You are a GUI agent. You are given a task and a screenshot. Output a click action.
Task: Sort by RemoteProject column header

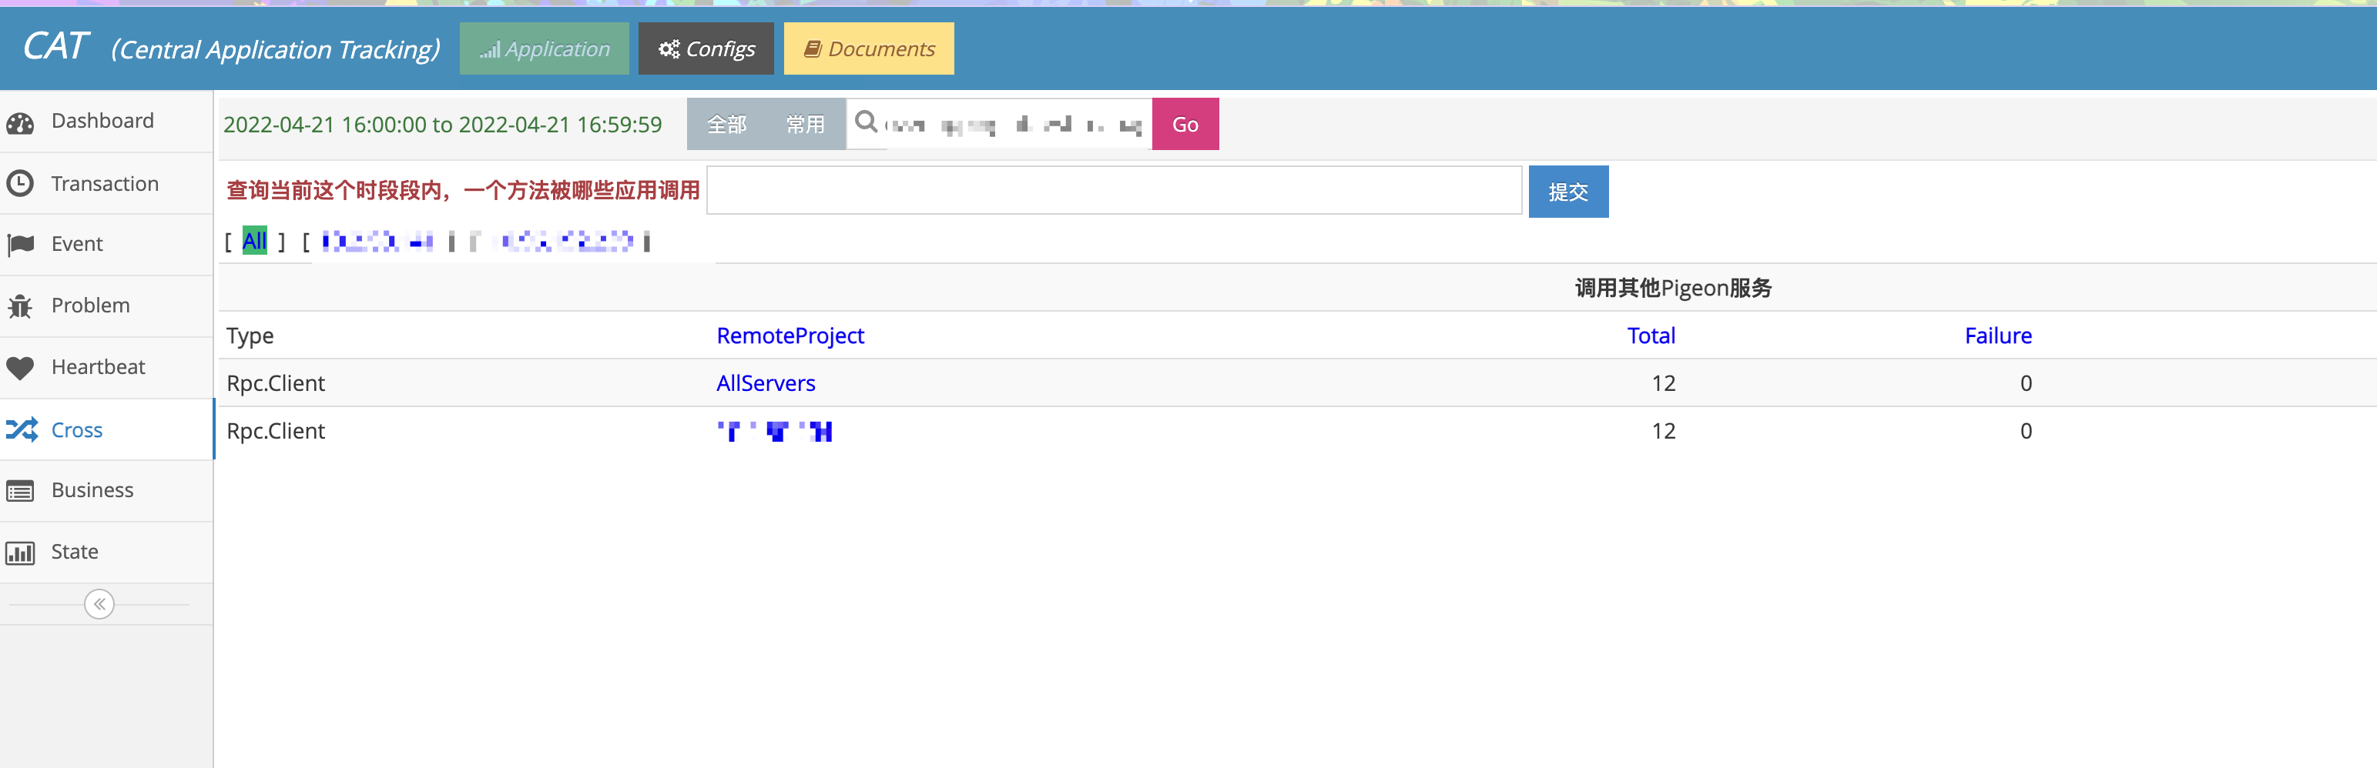[x=790, y=336]
